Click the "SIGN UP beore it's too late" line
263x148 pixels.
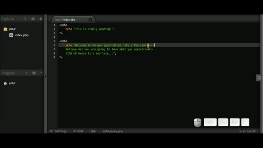point(91,53)
